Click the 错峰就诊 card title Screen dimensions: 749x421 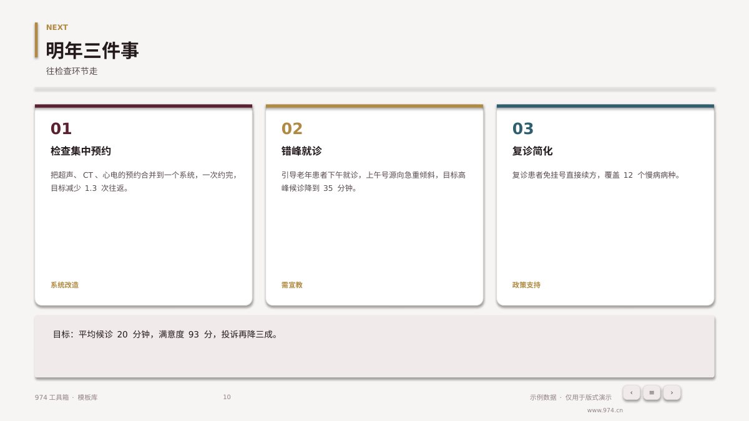click(301, 151)
